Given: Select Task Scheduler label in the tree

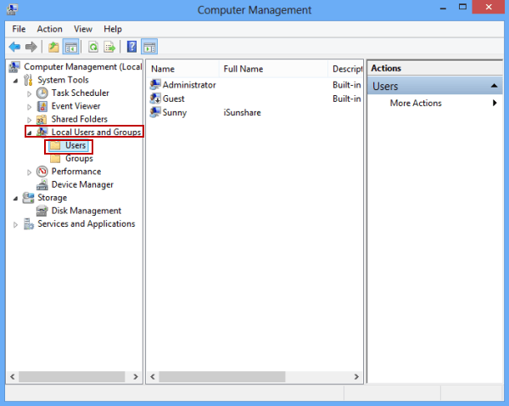Looking at the screenshot, I should click(81, 93).
